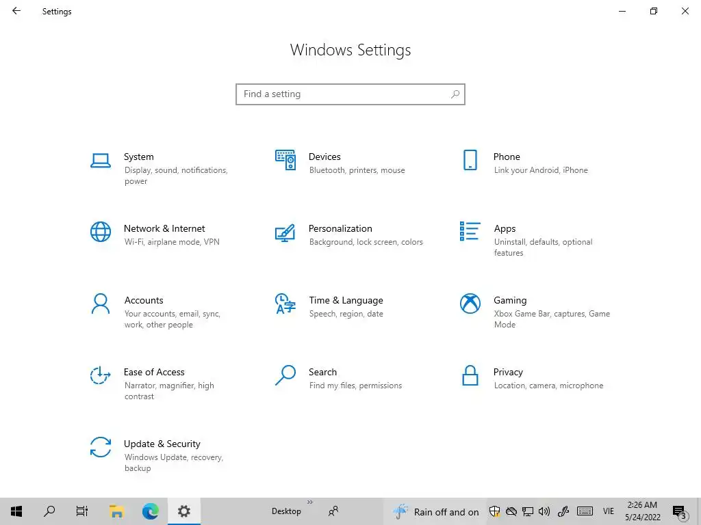Image resolution: width=701 pixels, height=525 pixels.
Task: Open the Update & Security title
Action: click(x=162, y=444)
